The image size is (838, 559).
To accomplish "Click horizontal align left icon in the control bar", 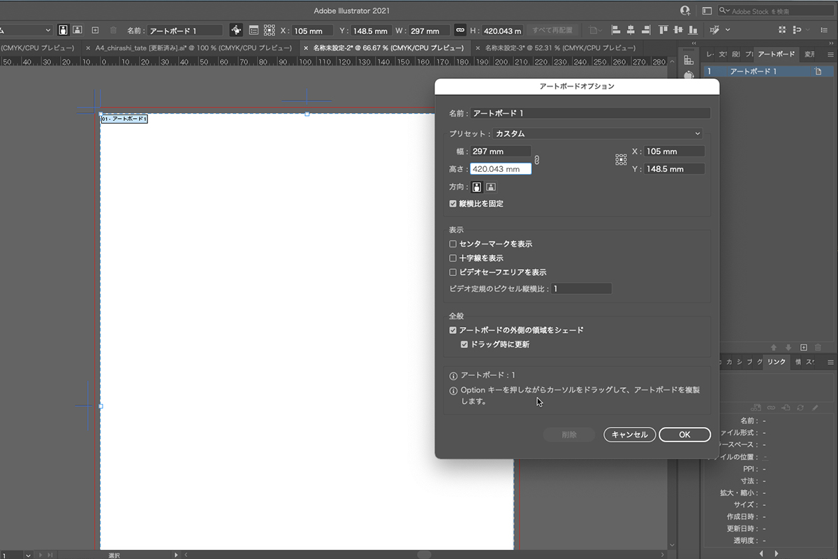I will (x=616, y=31).
